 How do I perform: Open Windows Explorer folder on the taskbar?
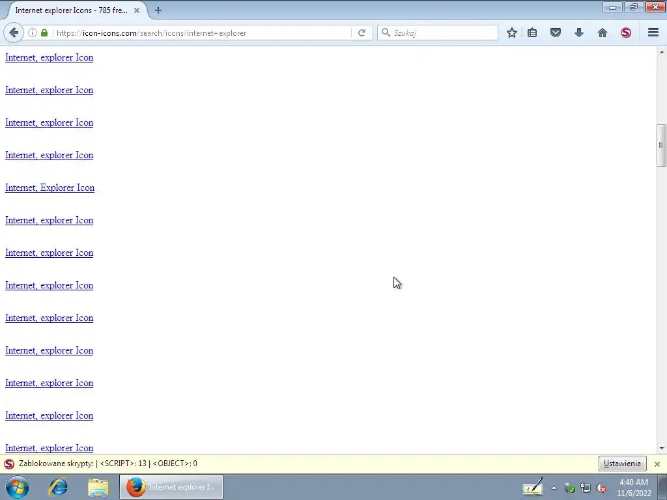tap(98, 487)
